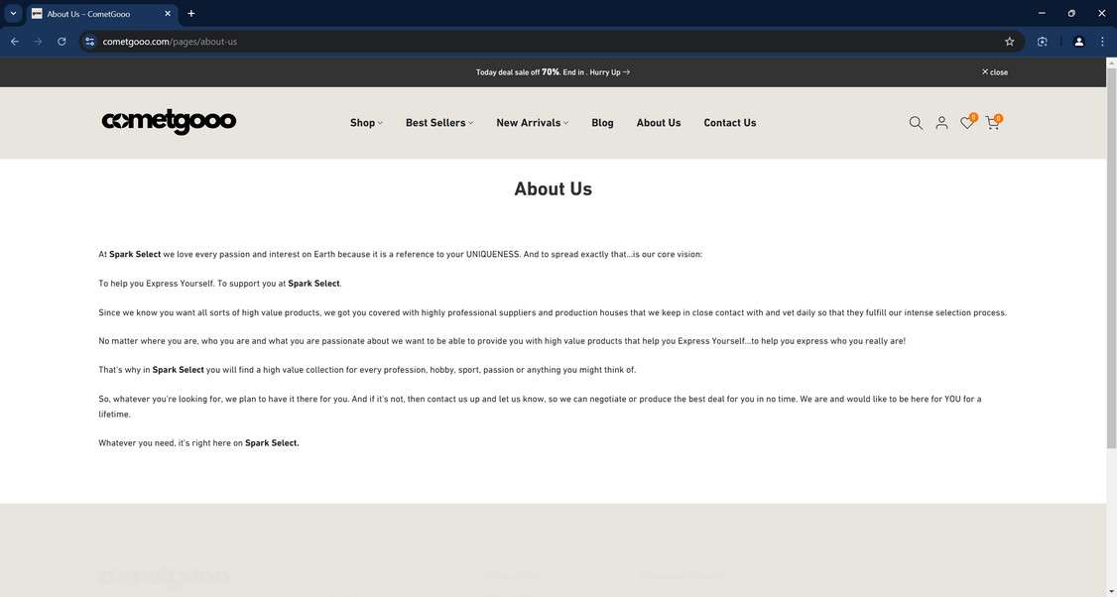This screenshot has width=1117, height=597.
Task: Open Chrome profile icon
Action: click(1078, 42)
